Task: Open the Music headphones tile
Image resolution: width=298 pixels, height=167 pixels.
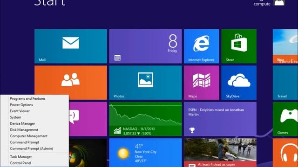Action: point(285,153)
